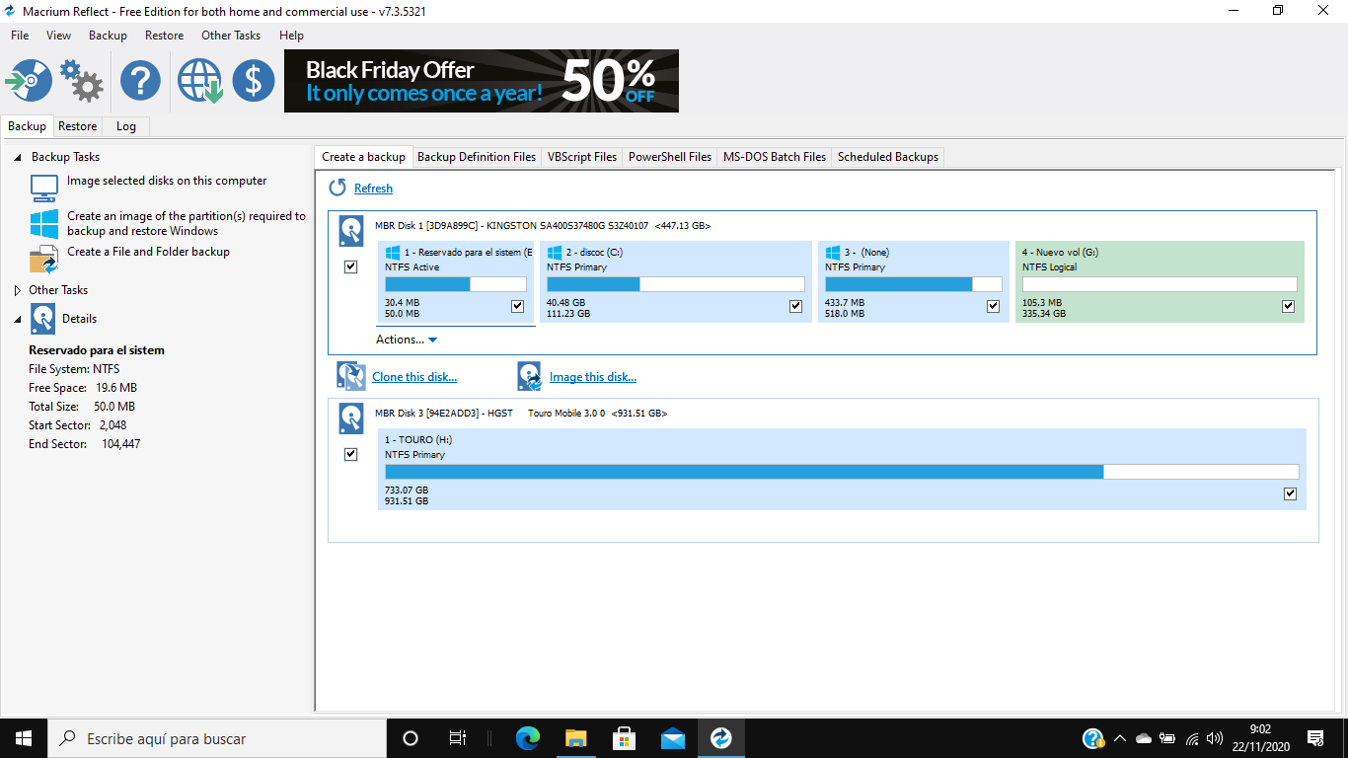
Task: Collapse the Backup Tasks section
Action: 18,157
